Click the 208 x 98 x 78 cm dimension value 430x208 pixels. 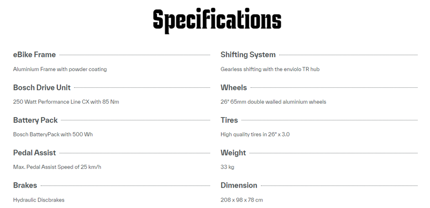click(242, 200)
